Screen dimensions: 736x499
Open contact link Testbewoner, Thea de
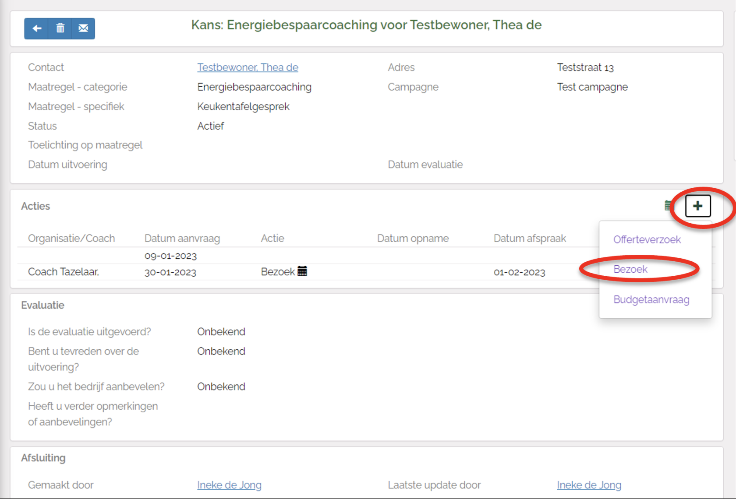tap(248, 67)
